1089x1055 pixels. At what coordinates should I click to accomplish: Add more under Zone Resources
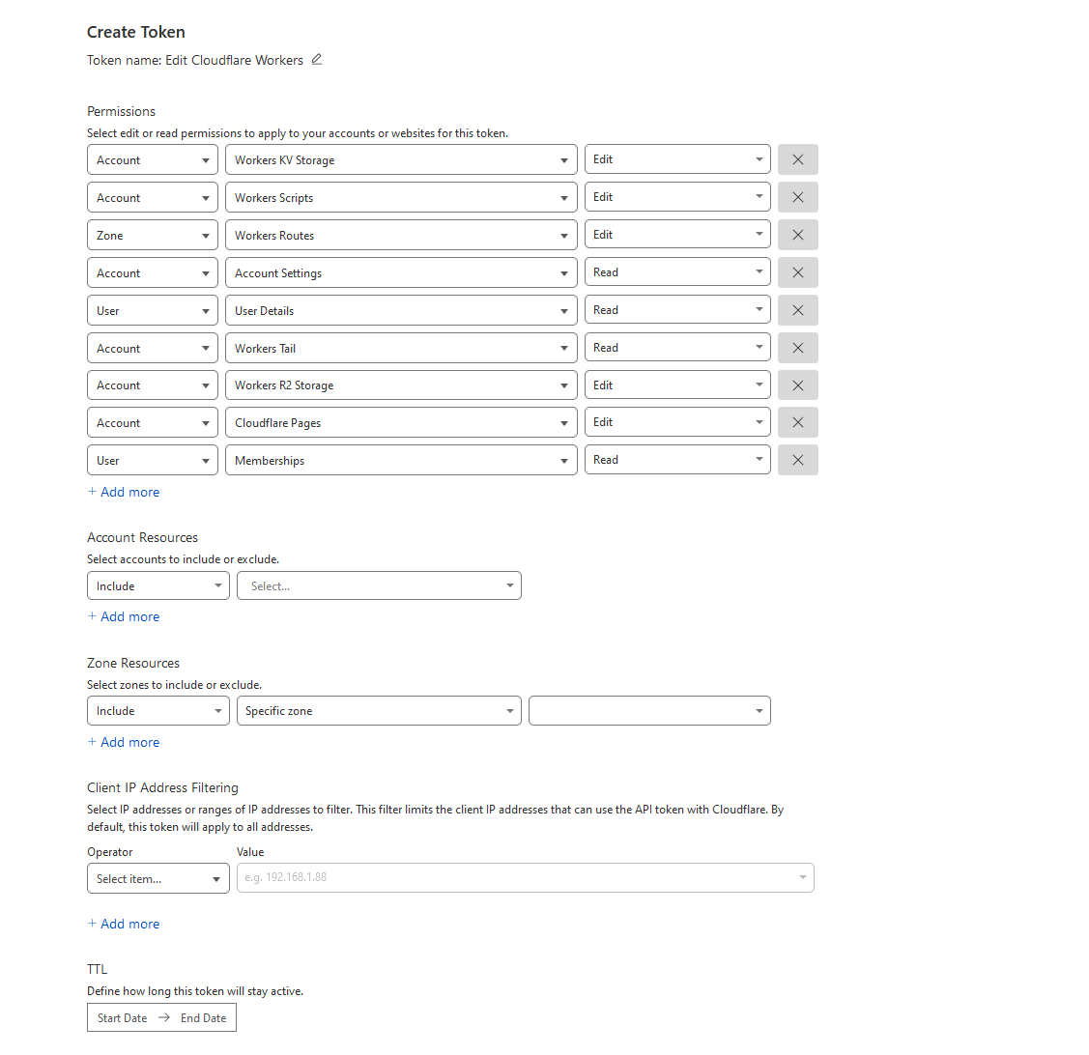pos(124,742)
